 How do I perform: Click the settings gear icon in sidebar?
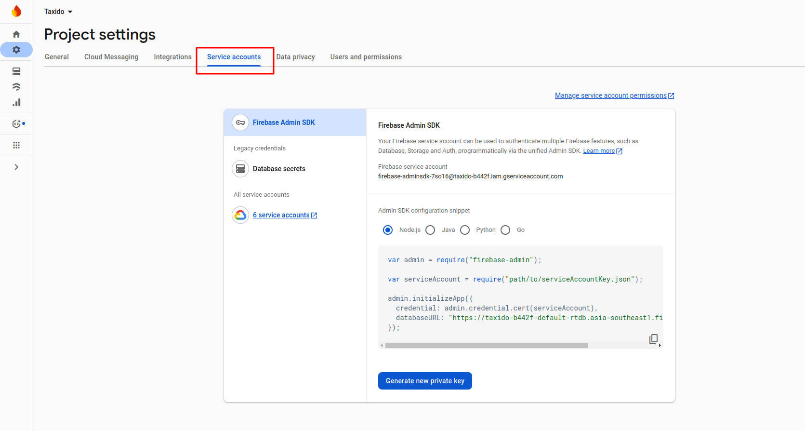pos(16,50)
